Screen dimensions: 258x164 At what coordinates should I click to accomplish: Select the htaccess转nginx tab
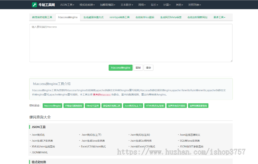[x=68, y=17]
